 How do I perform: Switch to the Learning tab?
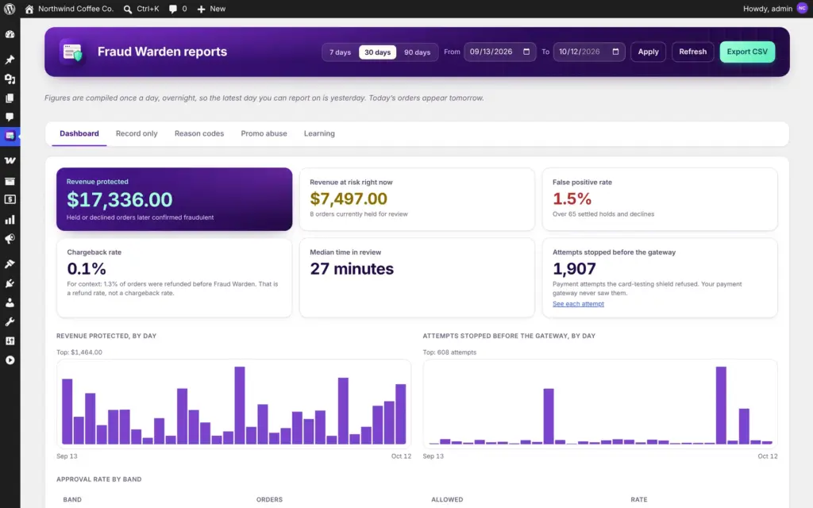pos(319,133)
